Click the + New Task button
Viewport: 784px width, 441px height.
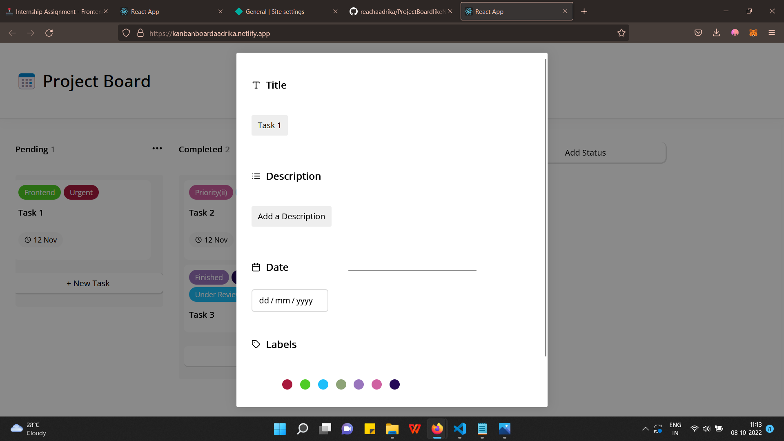(x=88, y=283)
